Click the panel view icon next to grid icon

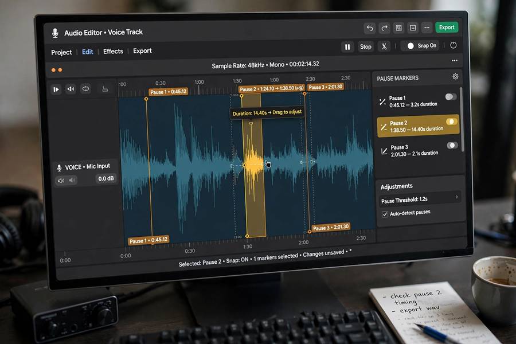tap(413, 28)
